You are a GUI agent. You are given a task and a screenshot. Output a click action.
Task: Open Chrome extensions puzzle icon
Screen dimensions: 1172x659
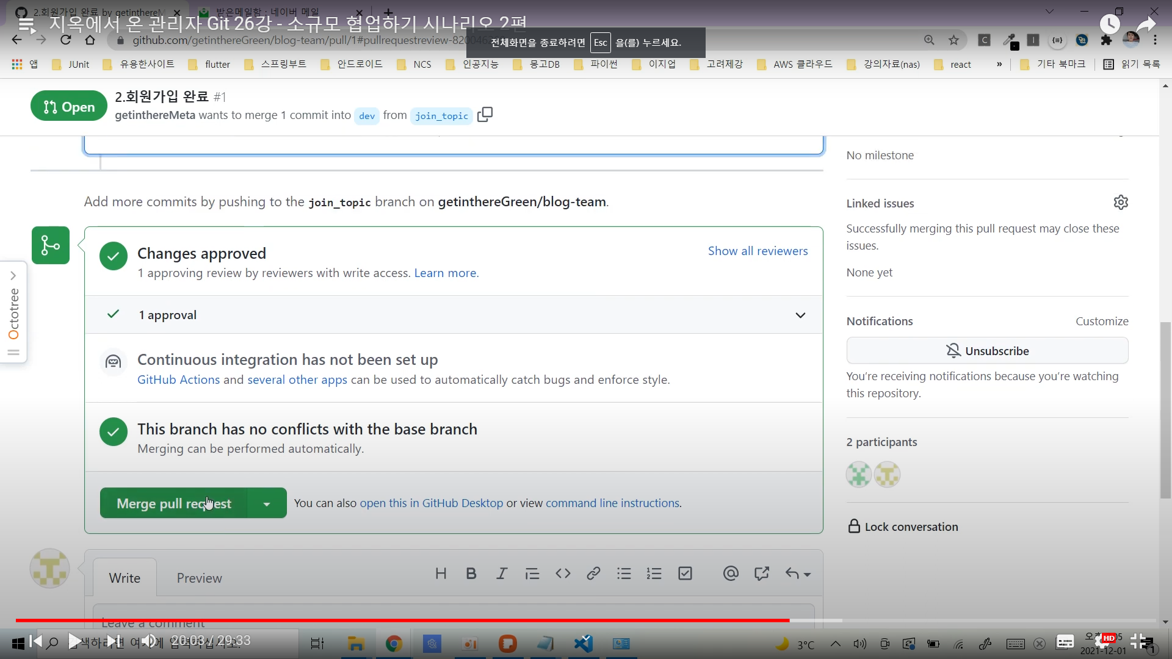pyautogui.click(x=1106, y=40)
